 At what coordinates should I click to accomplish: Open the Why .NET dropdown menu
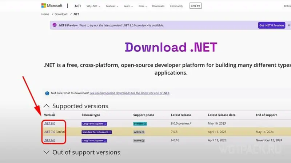93,6
